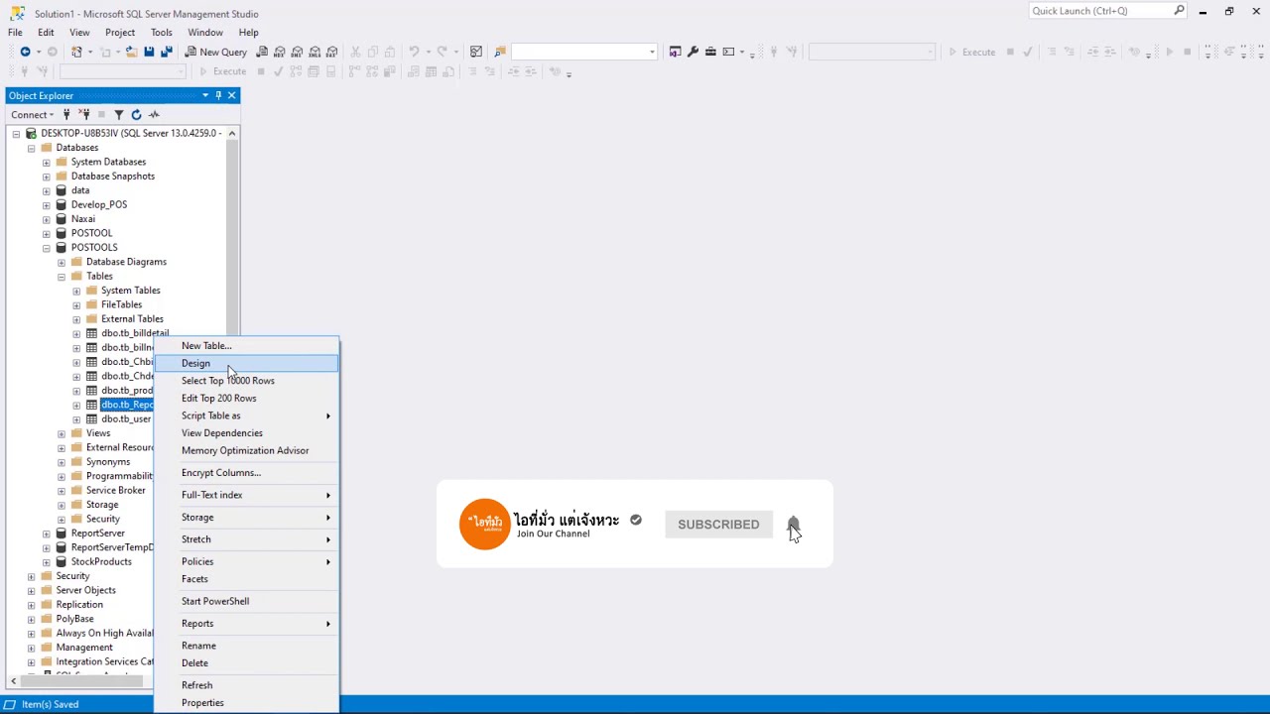Open the Help menu
Screen dimensions: 1270x714
click(248, 32)
